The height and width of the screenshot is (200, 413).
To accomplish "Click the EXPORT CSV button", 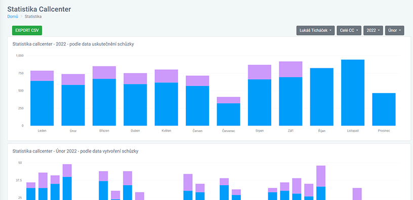I will (27, 30).
